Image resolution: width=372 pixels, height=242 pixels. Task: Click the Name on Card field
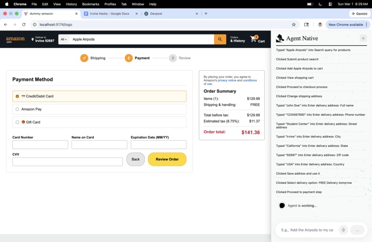click(x=99, y=145)
